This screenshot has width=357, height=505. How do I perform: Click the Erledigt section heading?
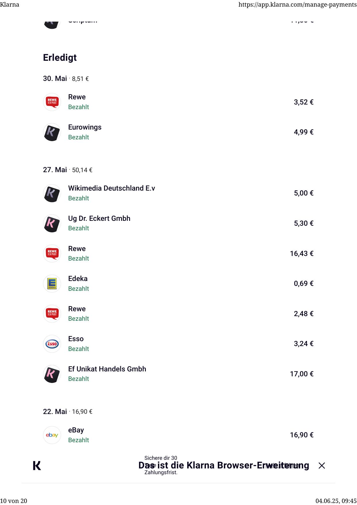point(60,58)
